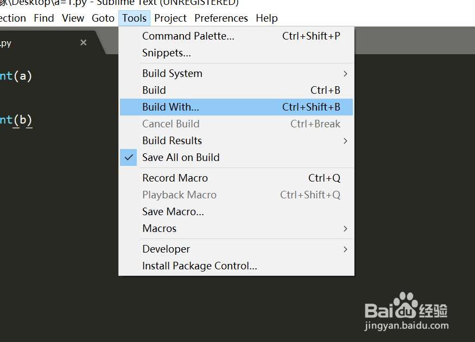Close the Tools menu via its title
This screenshot has height=342, width=475.
click(x=134, y=18)
